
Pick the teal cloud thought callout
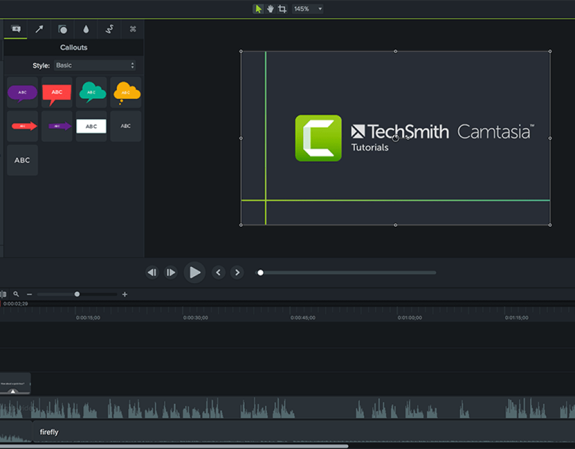(92, 93)
